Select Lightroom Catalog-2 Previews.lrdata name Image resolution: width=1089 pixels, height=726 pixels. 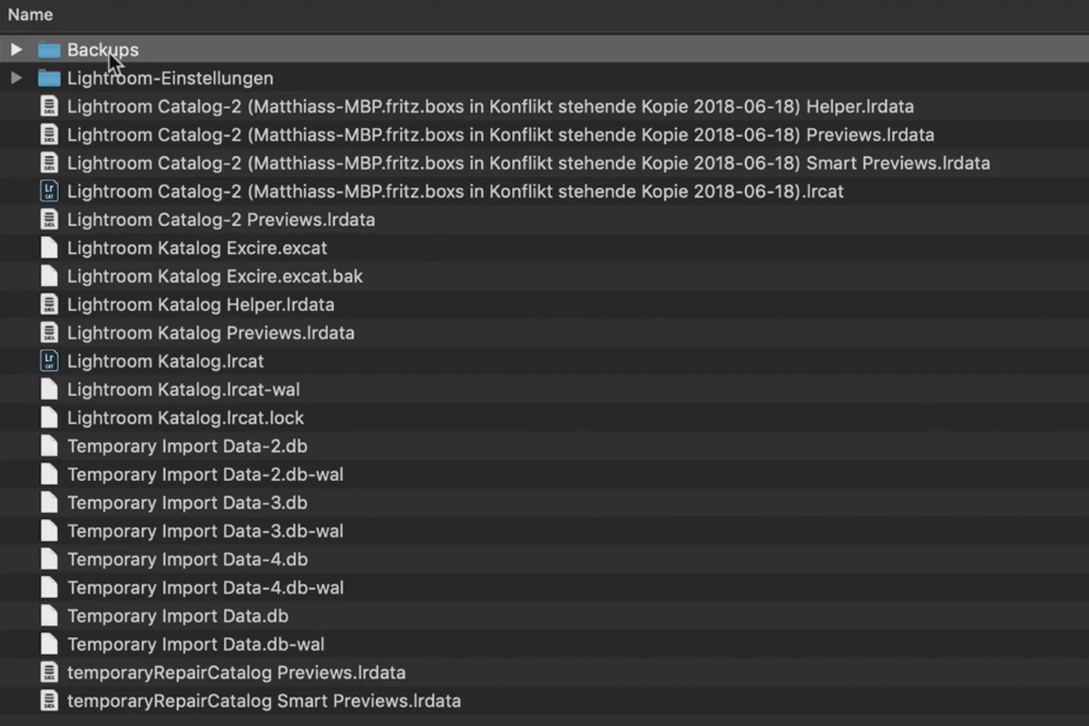pos(221,220)
